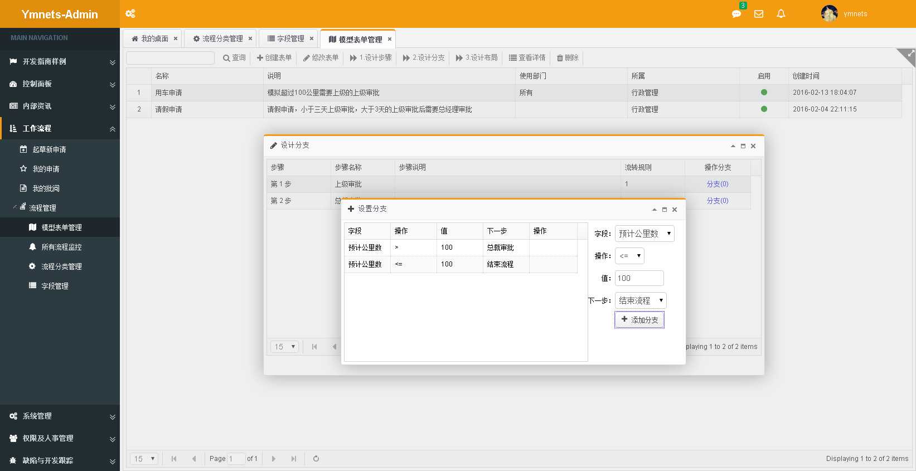Image resolution: width=916 pixels, height=471 pixels.
Task: Click last page icon in main pager
Action: click(x=294, y=459)
